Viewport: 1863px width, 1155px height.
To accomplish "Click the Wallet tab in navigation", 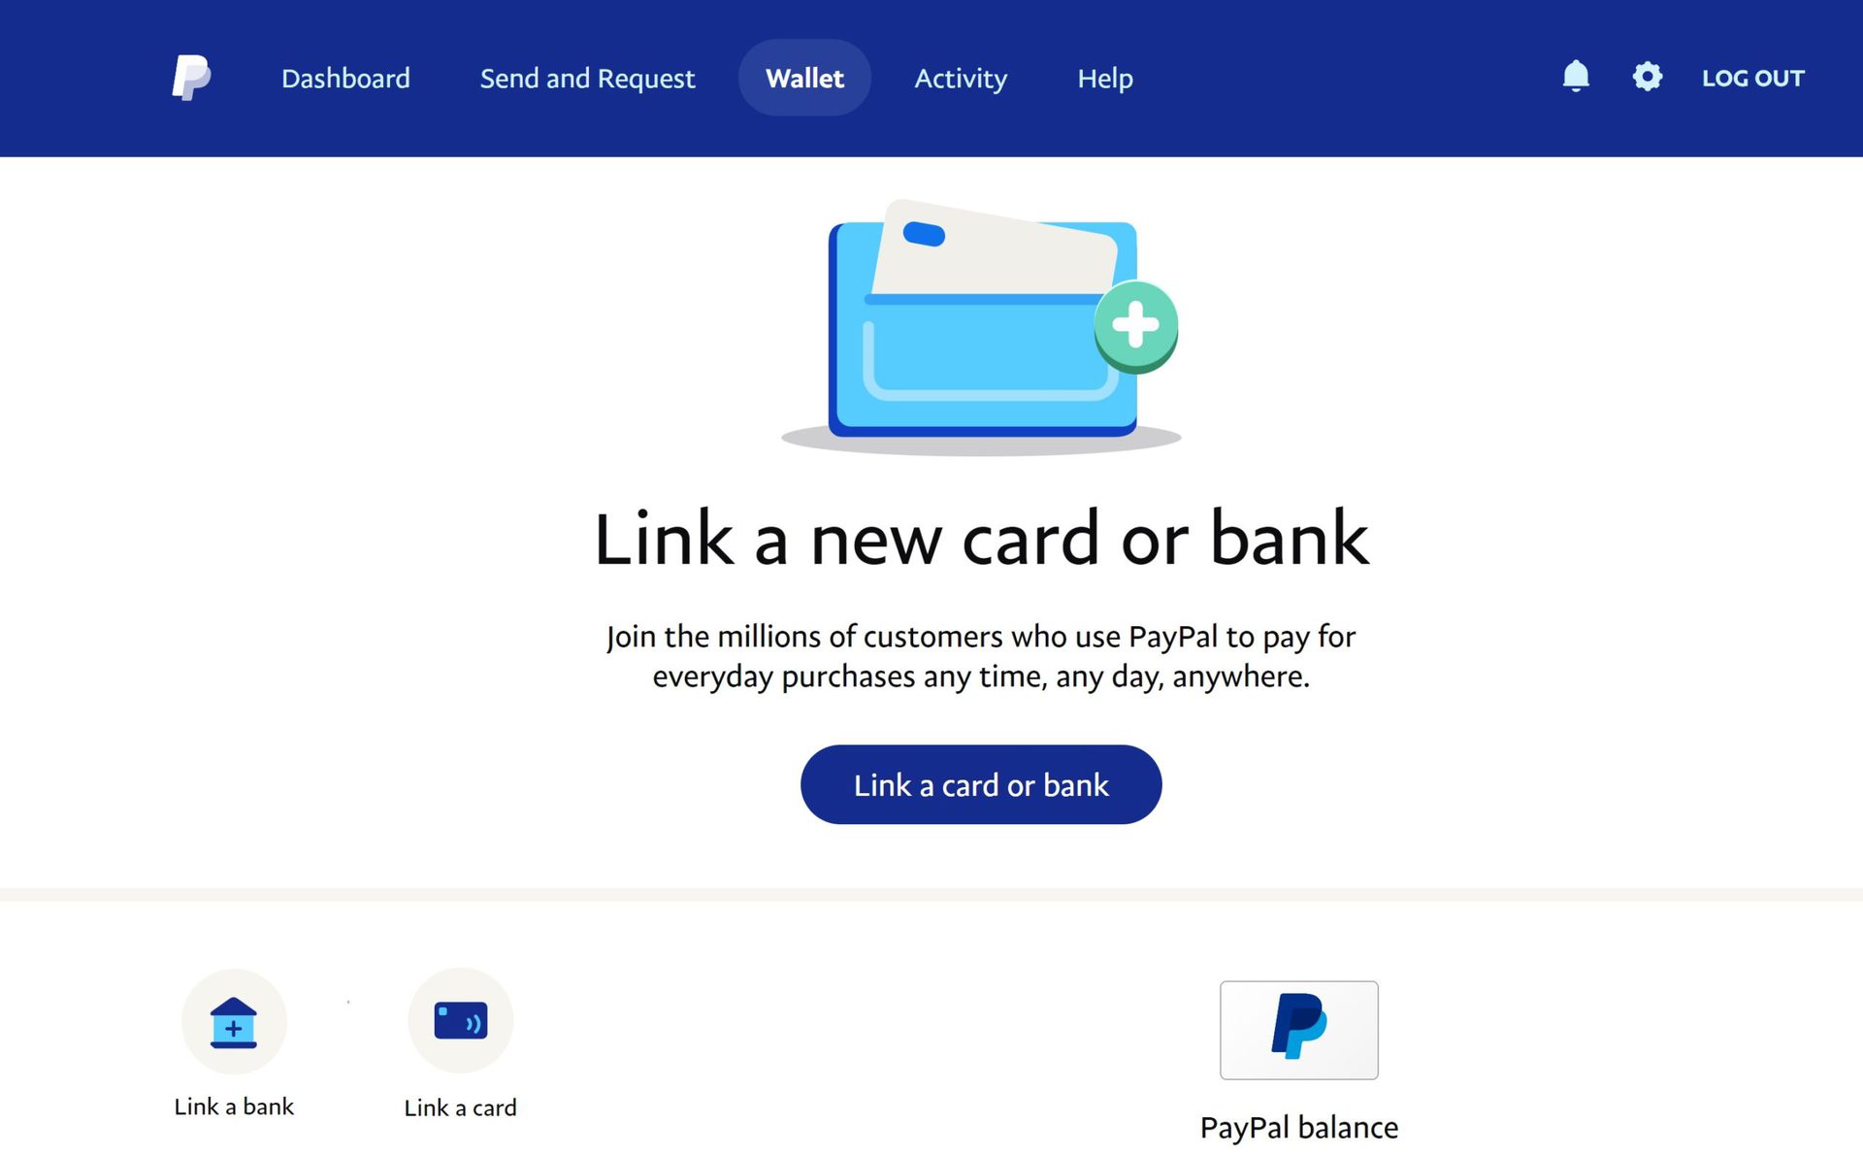I will click(803, 78).
